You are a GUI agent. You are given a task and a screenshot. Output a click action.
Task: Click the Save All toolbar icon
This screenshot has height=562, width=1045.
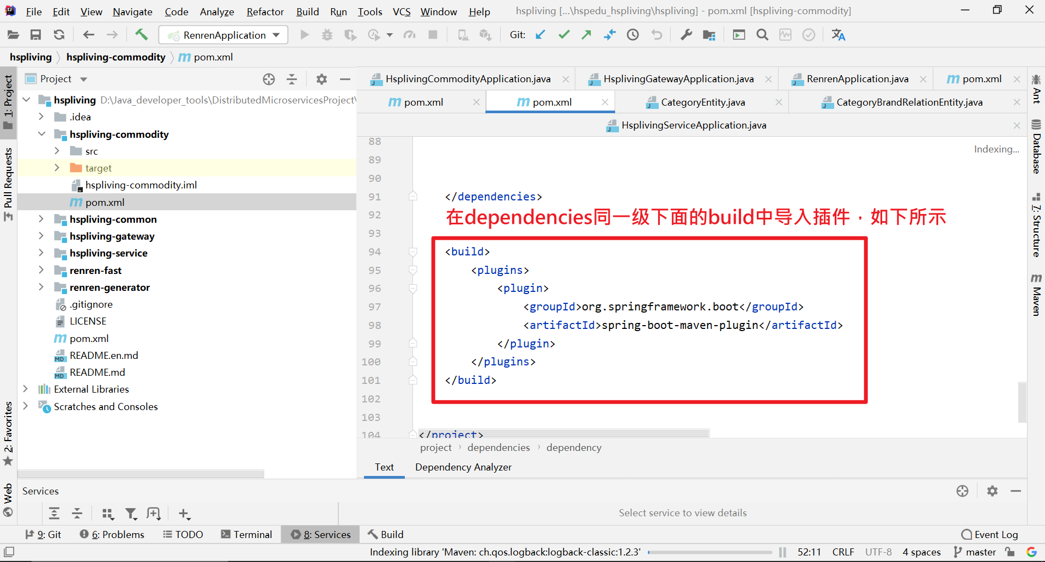36,35
